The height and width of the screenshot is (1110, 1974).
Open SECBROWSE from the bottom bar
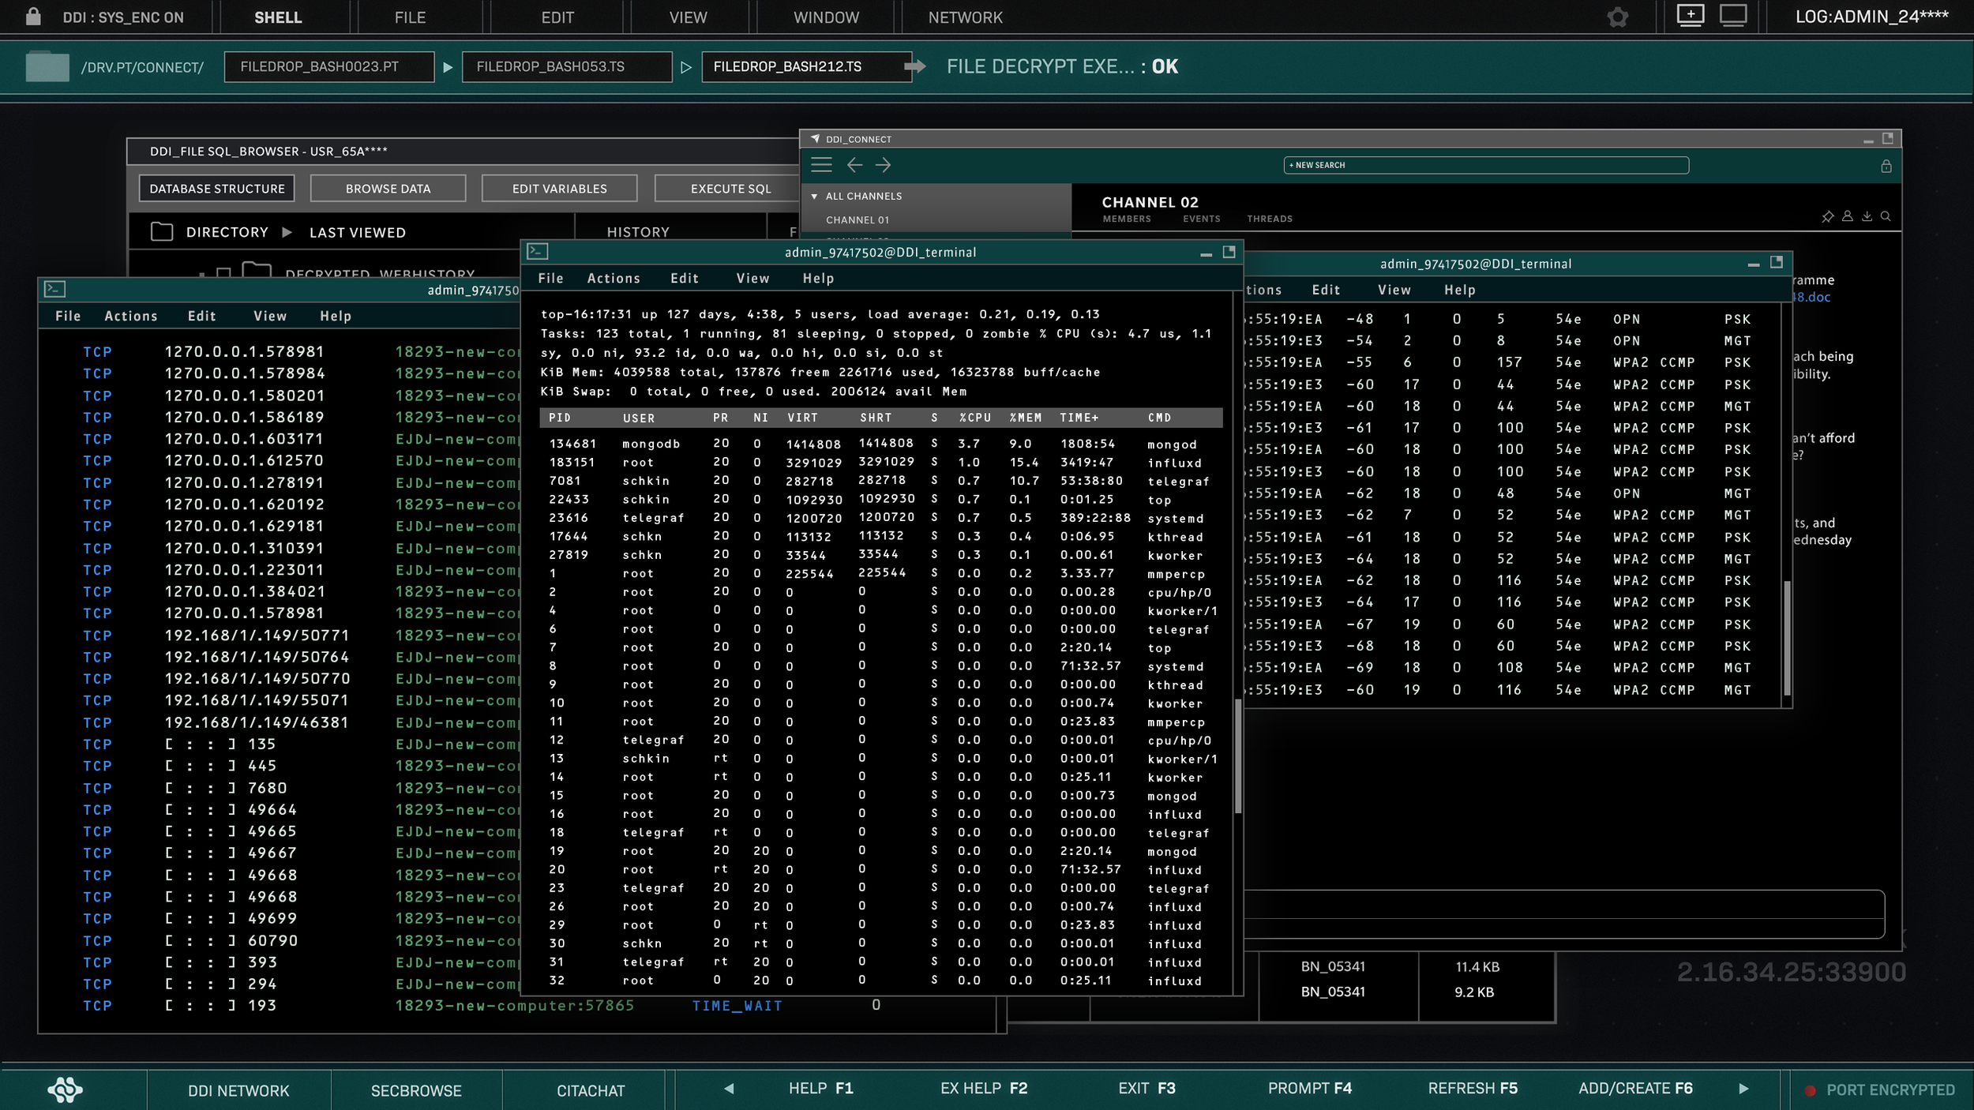(x=416, y=1090)
